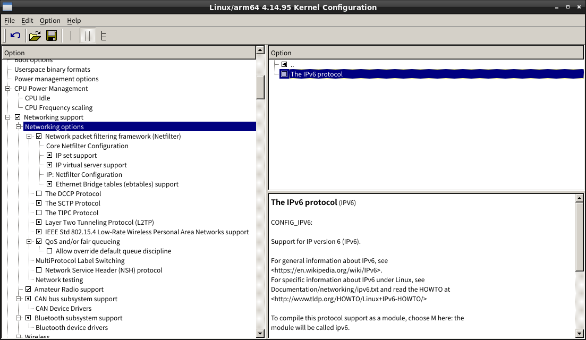Click the '..' parent back icon
Image resolution: width=586 pixels, height=340 pixels.
click(284, 65)
